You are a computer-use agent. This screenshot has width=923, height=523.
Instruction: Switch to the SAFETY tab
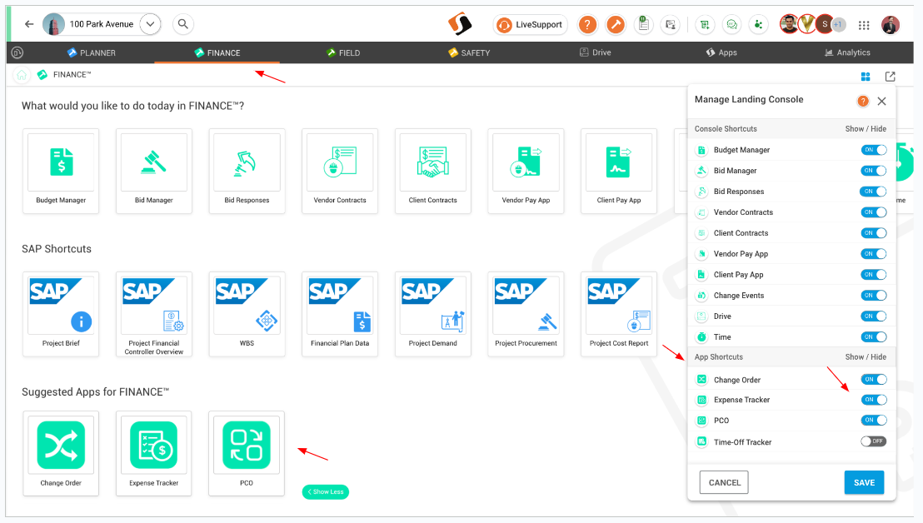(468, 53)
